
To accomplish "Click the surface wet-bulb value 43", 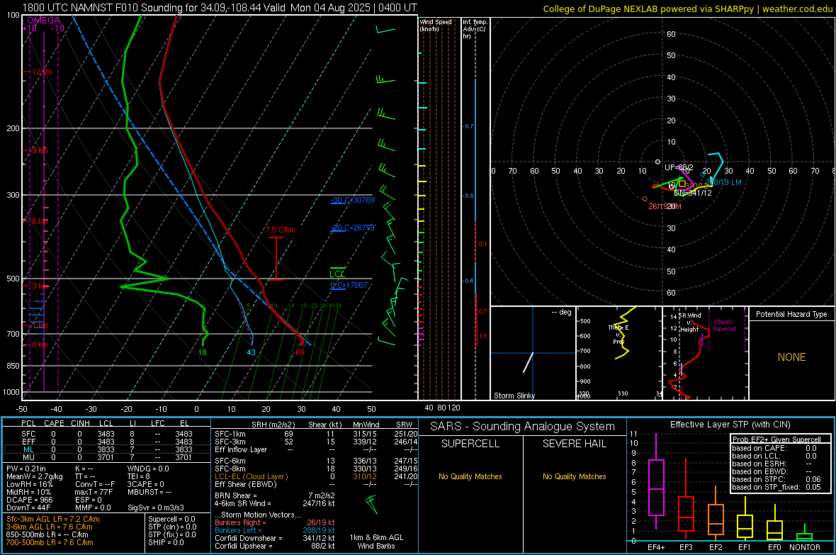I will [x=251, y=352].
